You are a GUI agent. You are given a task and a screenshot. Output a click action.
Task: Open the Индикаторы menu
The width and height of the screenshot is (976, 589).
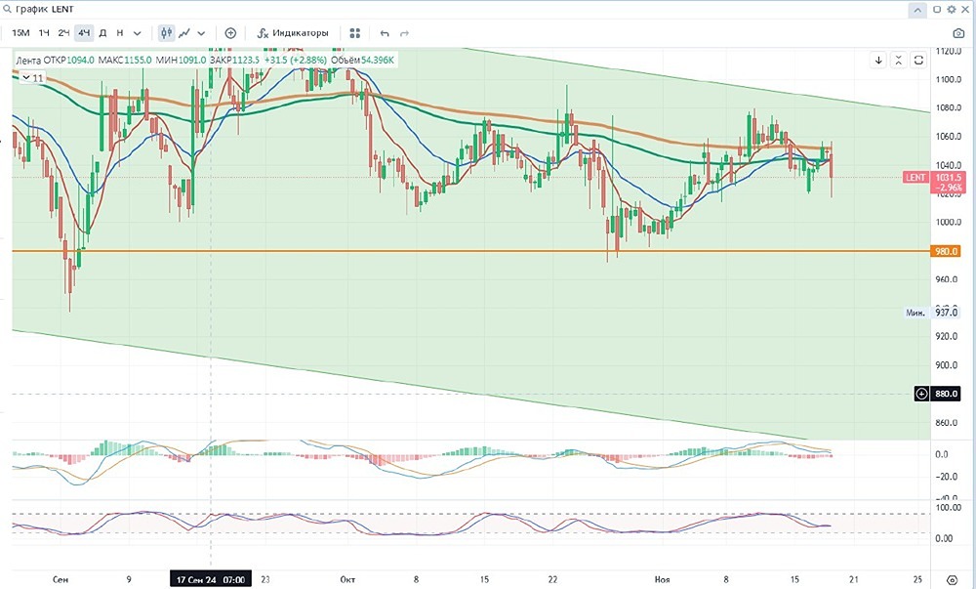click(x=293, y=33)
